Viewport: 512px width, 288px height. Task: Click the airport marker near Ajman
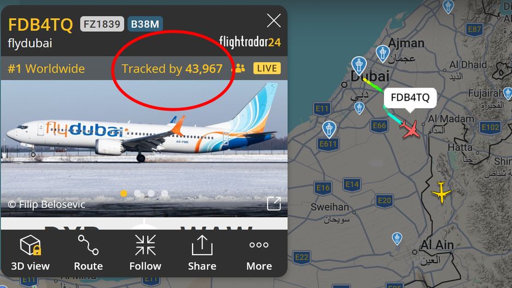[382, 54]
